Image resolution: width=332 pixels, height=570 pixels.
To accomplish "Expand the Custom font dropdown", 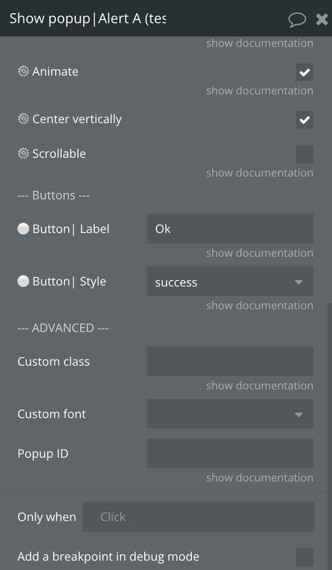I will (x=230, y=414).
